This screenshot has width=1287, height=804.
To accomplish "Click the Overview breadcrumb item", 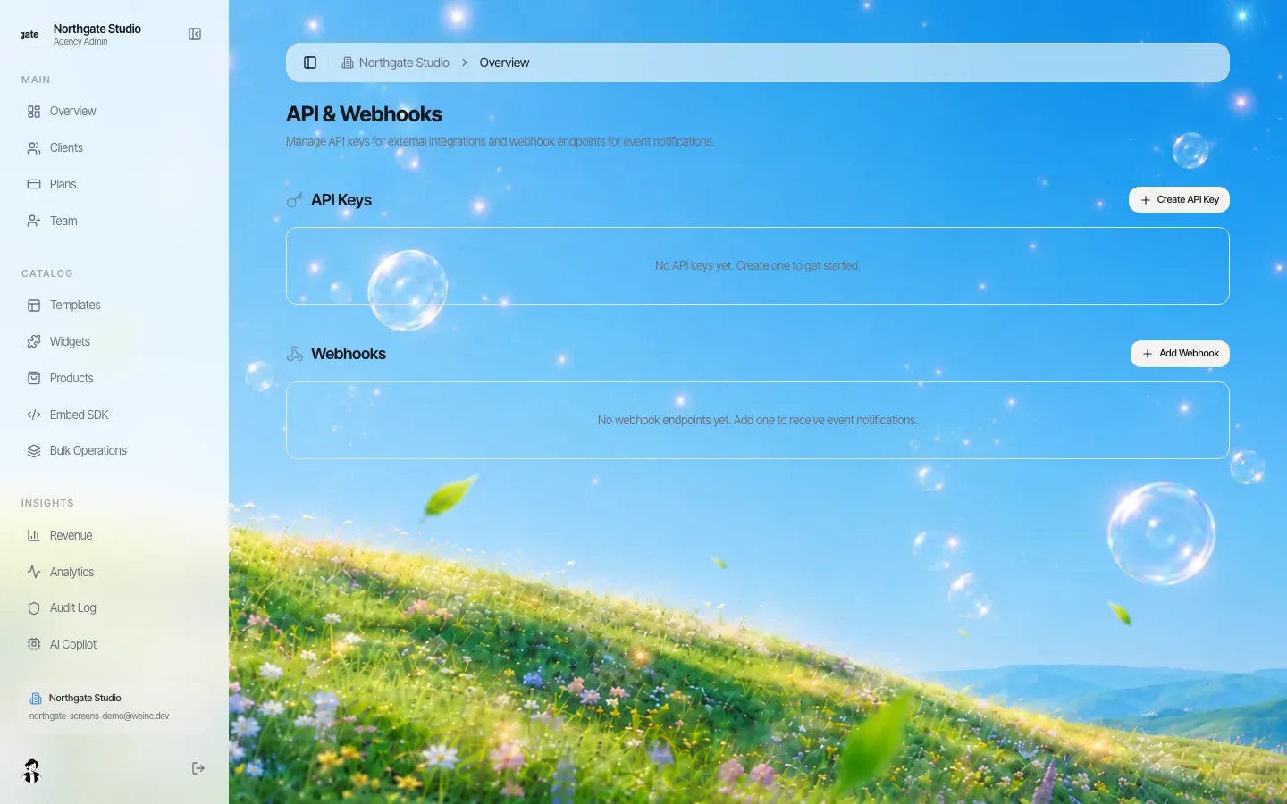I will click(x=504, y=63).
